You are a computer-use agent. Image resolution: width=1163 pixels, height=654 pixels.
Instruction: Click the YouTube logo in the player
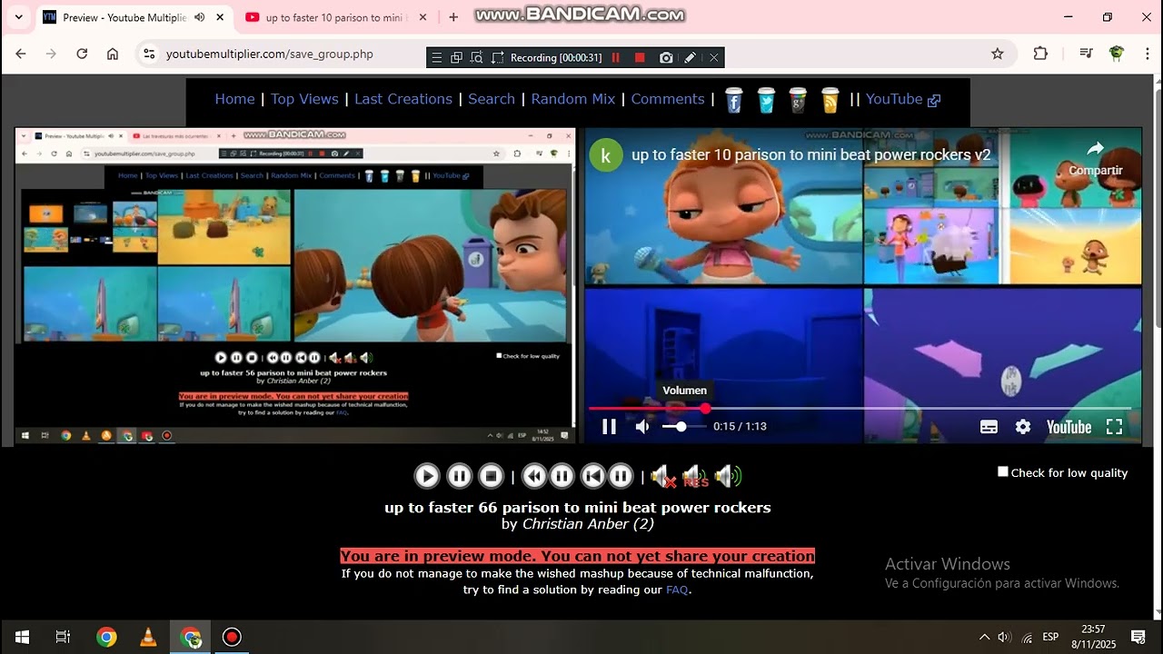1069,427
